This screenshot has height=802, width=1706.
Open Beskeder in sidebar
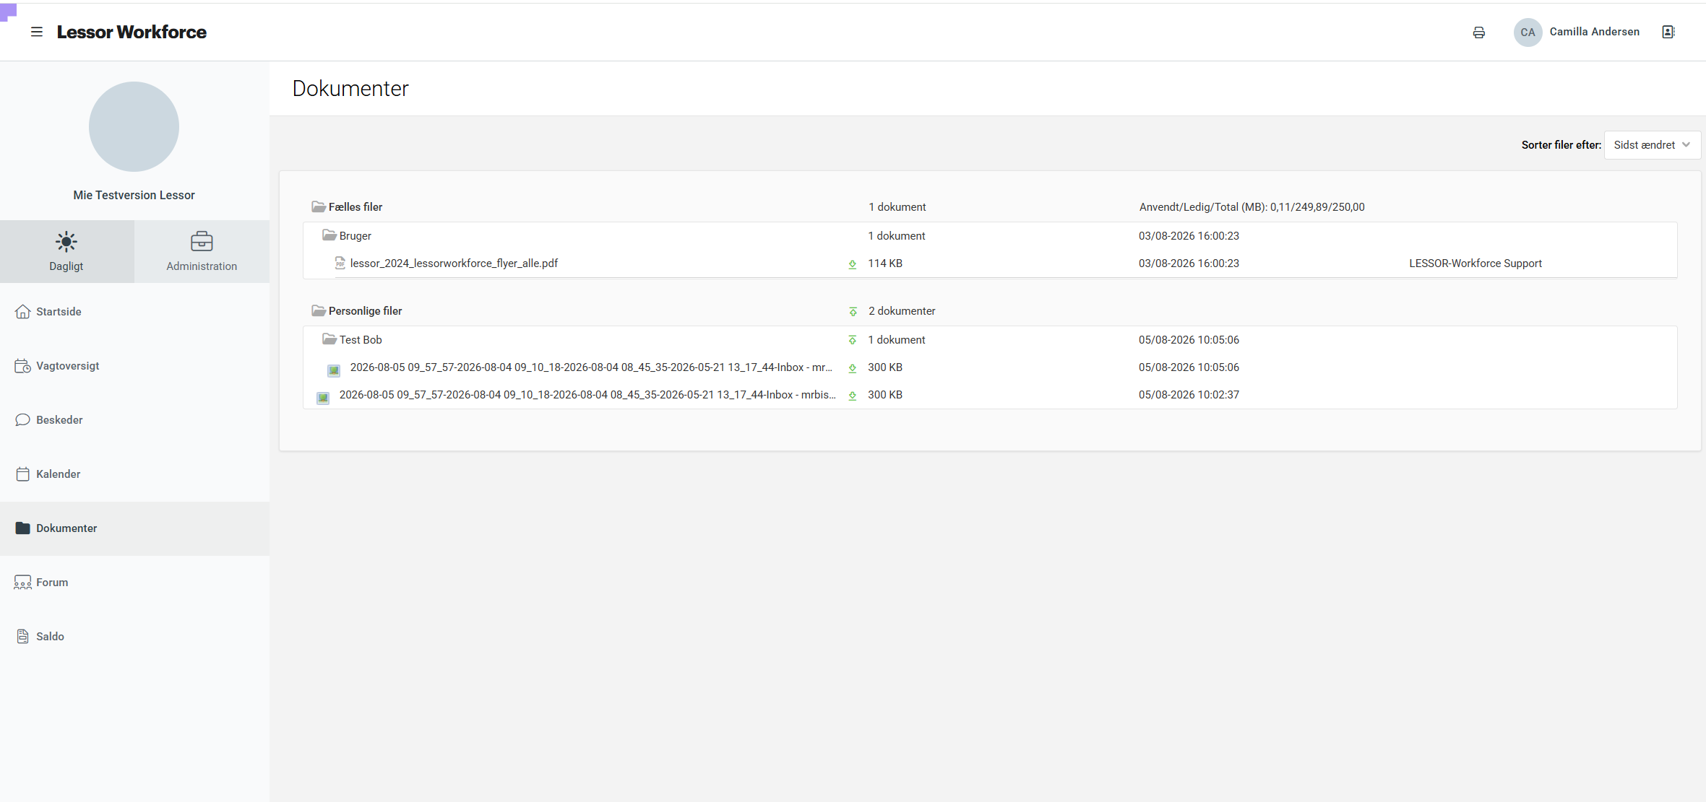pyautogui.click(x=134, y=420)
